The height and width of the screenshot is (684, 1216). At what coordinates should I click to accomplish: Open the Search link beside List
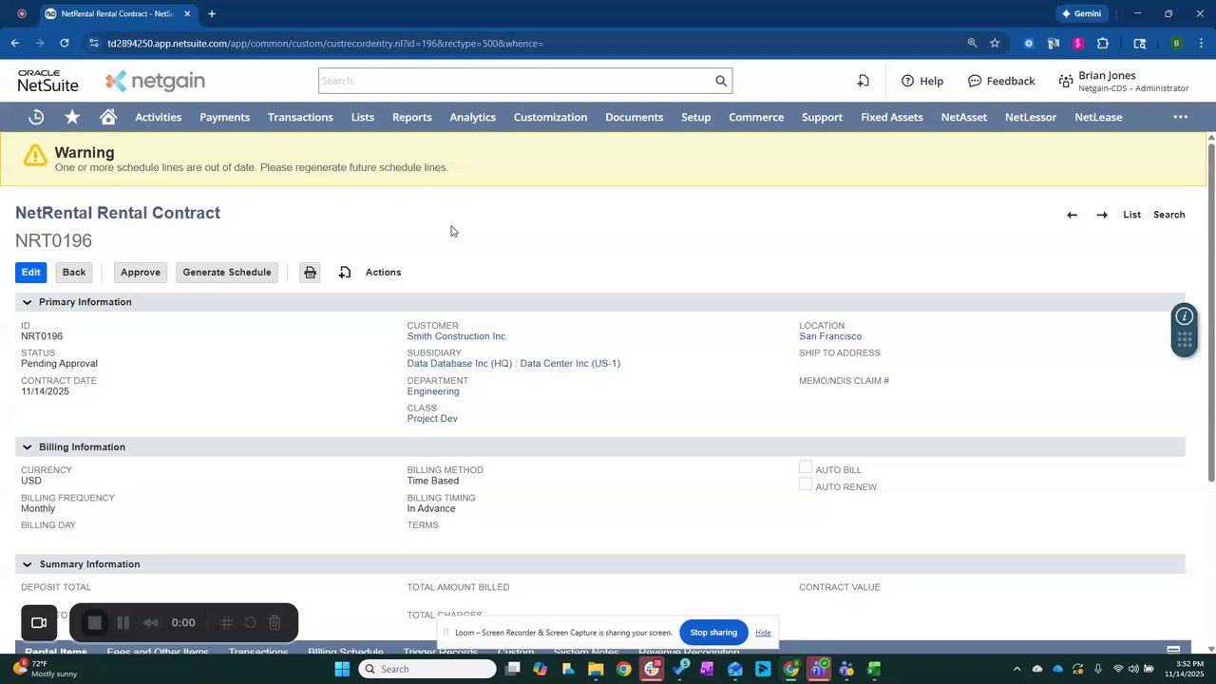(1169, 215)
